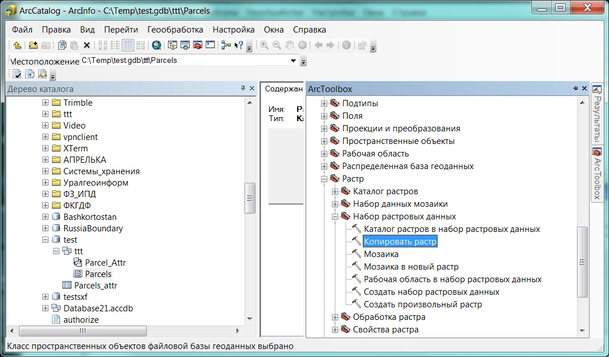Pin the Catalog Tree panel
The image size is (609, 357).
[243, 89]
